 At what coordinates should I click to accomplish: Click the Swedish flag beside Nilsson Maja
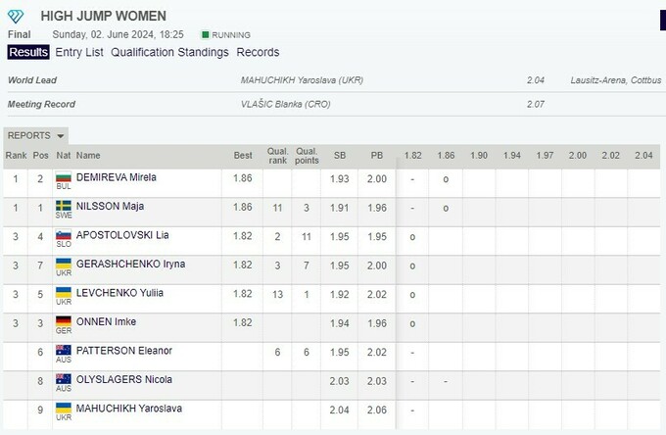click(x=63, y=206)
